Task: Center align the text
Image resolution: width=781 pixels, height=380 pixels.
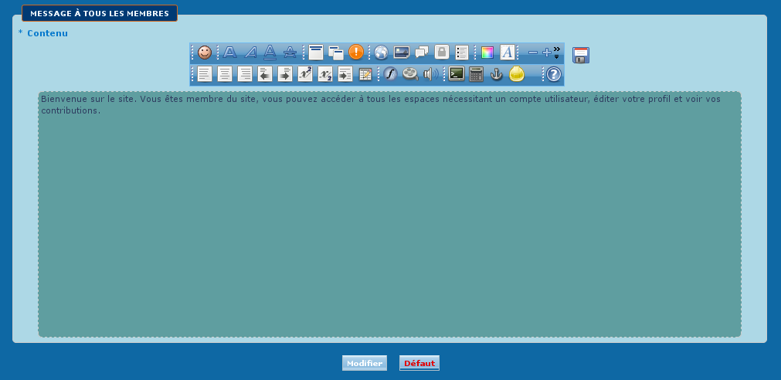Action: point(225,74)
